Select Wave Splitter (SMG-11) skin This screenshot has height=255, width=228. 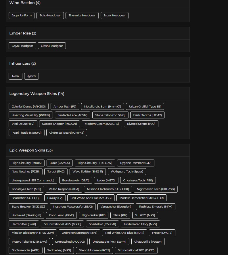[88, 172]
